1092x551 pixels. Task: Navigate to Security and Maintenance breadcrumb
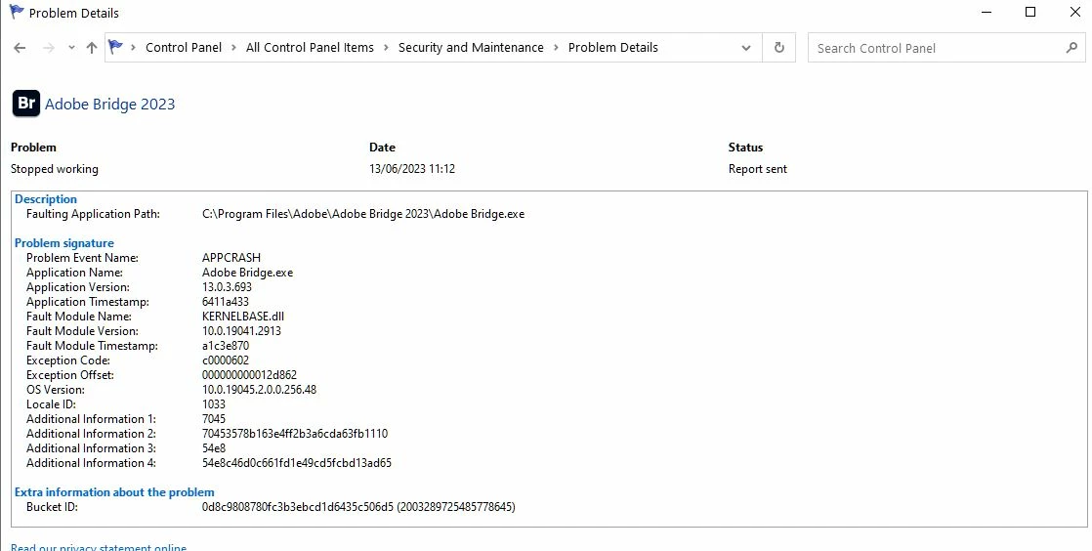[x=471, y=47]
